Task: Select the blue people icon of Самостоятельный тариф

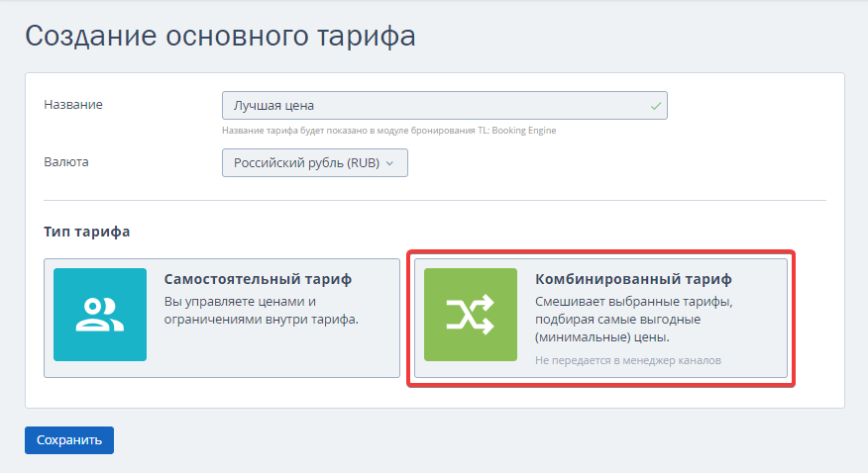Action: [x=100, y=315]
